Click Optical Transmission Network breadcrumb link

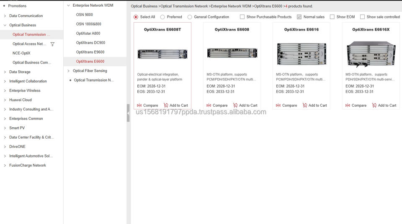point(184,6)
